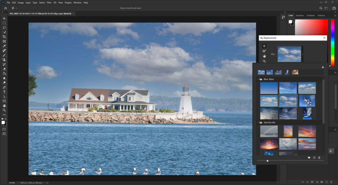Click the new sky folder icon
Screen dimensions: 338x185
click(309, 157)
